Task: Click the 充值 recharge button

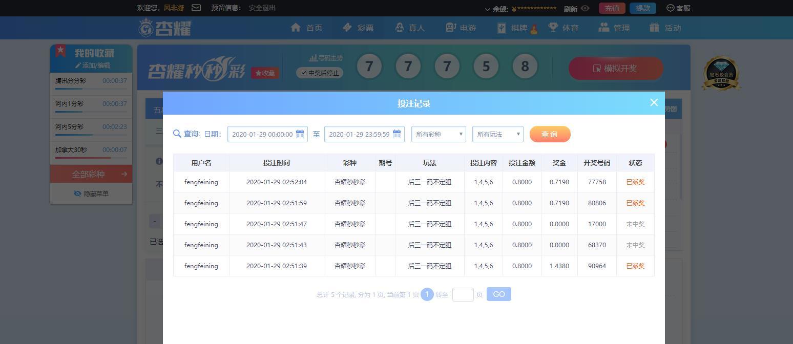Action: [x=612, y=8]
